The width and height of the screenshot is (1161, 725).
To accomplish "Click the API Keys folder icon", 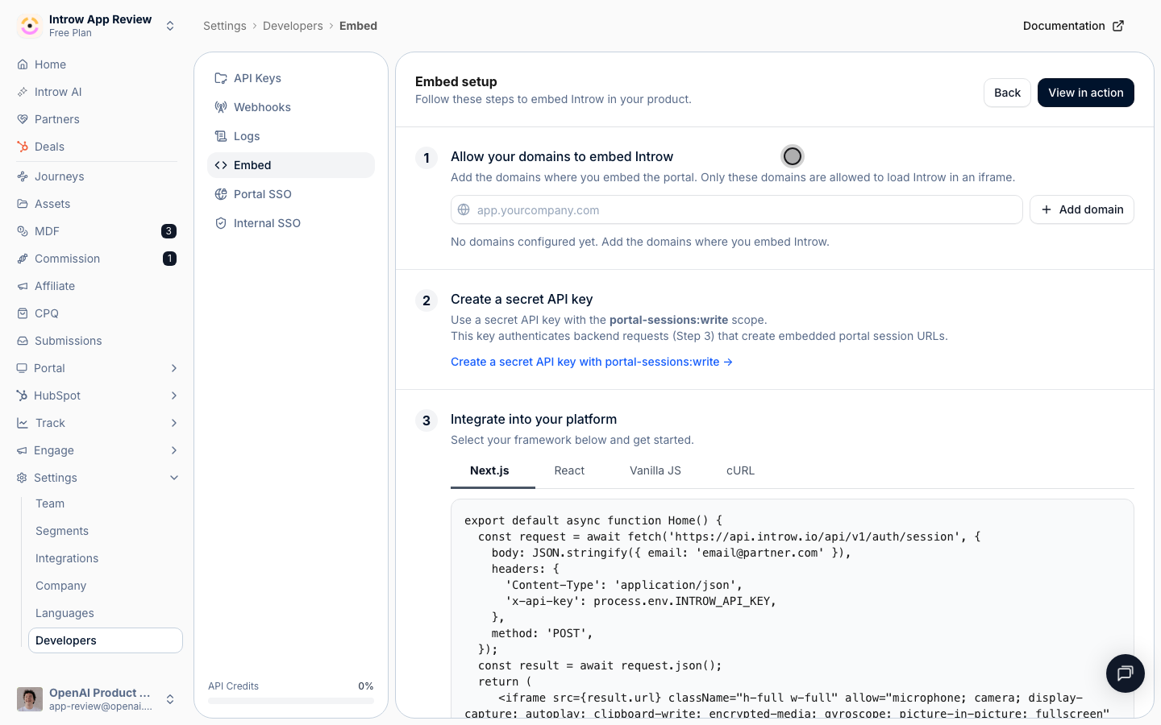I will (x=221, y=78).
